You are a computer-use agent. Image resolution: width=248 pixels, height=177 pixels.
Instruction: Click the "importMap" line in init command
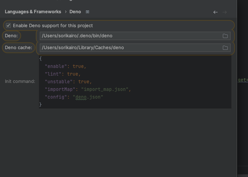[88, 89]
